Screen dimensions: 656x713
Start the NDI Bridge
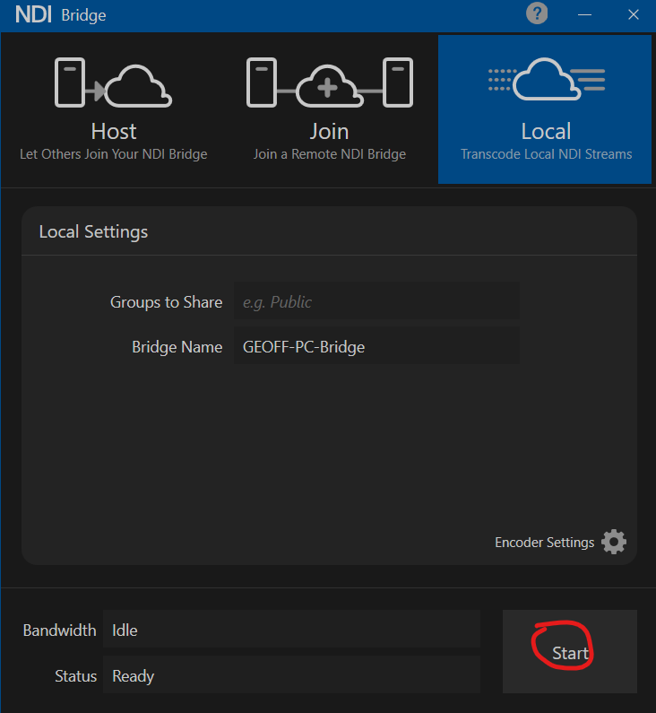pos(570,651)
